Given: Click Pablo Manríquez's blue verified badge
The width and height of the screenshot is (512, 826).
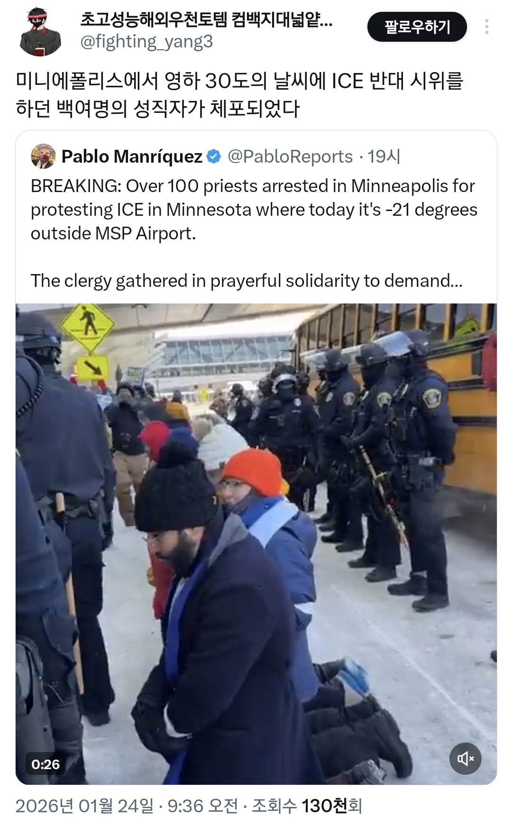Looking at the screenshot, I should [x=214, y=156].
